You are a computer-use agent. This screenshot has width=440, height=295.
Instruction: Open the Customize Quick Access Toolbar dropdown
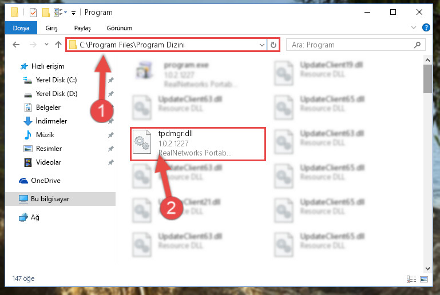pos(73,13)
